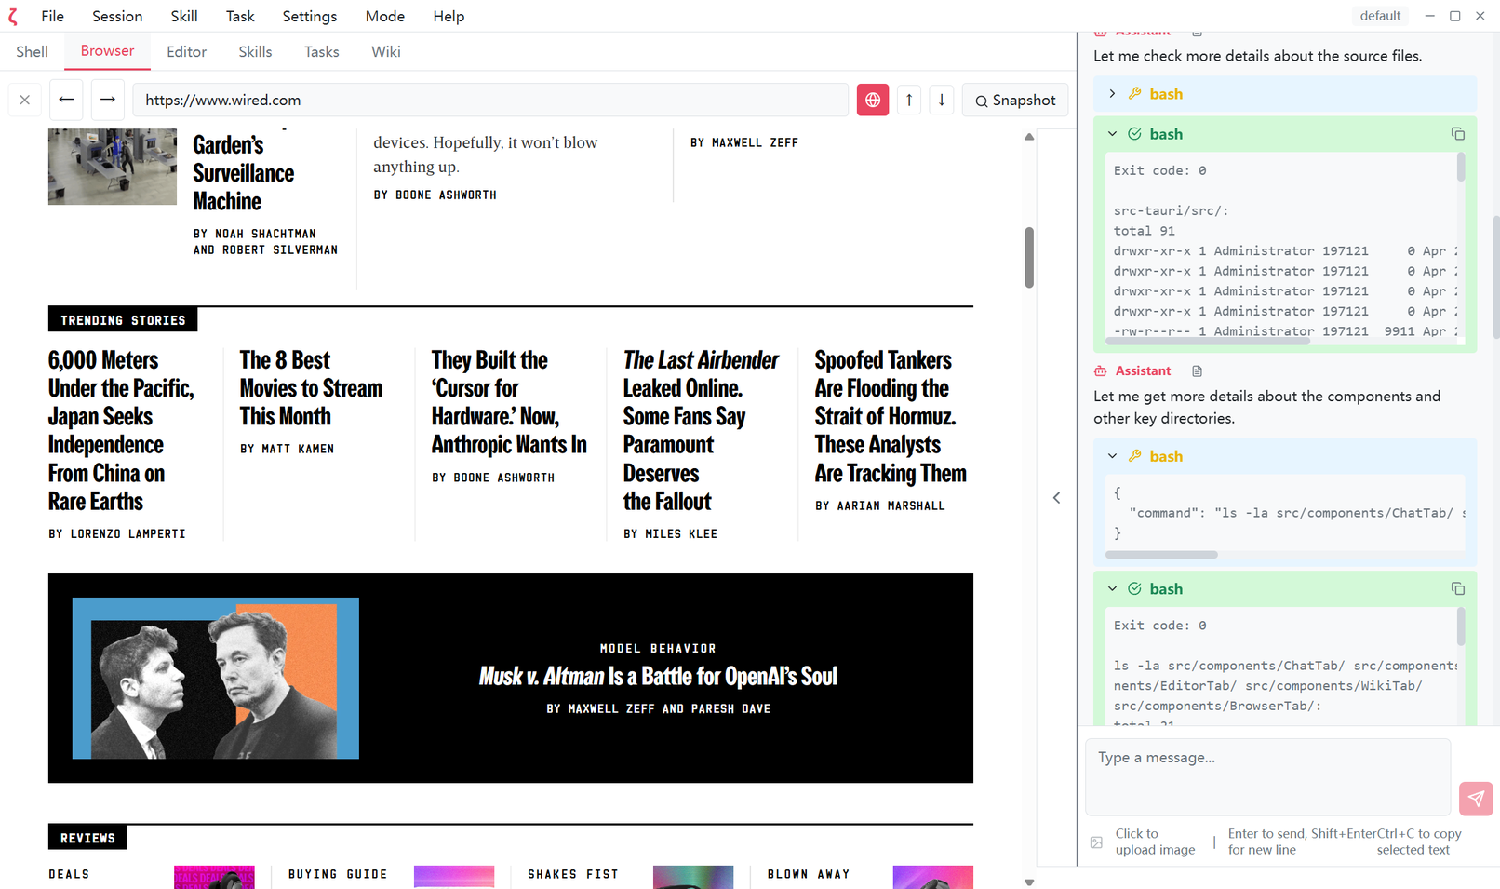The width and height of the screenshot is (1500, 889).
Task: Close the browser tab with the X
Action: pos(24,100)
